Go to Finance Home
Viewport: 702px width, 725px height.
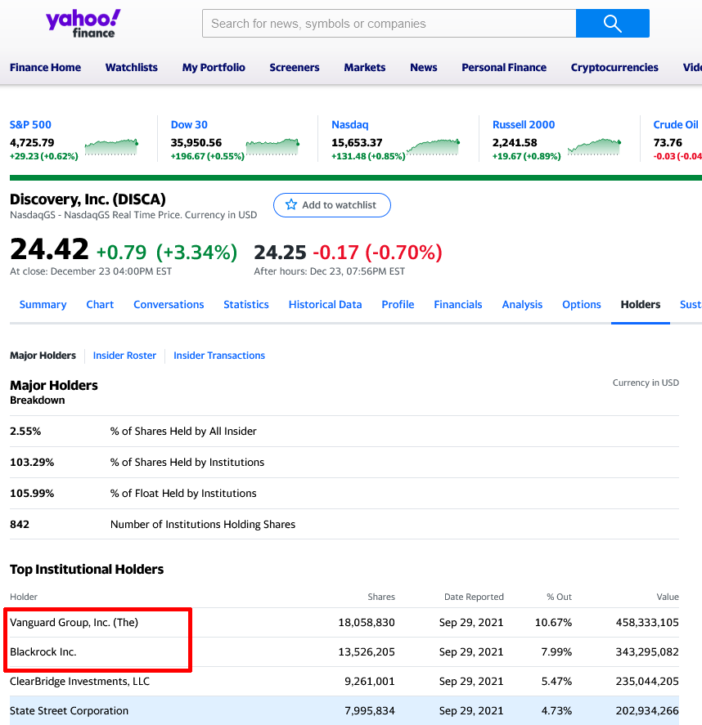pyautogui.click(x=45, y=68)
